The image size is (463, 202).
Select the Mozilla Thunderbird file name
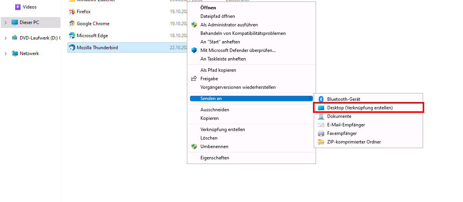[97, 48]
